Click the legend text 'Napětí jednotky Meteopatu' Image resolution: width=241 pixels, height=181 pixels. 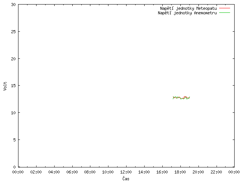pos(188,8)
